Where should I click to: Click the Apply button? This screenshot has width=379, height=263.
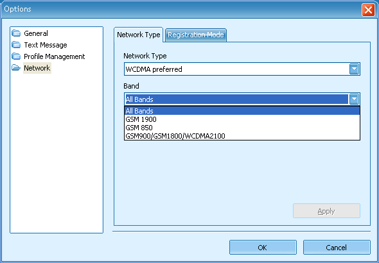pos(326,211)
